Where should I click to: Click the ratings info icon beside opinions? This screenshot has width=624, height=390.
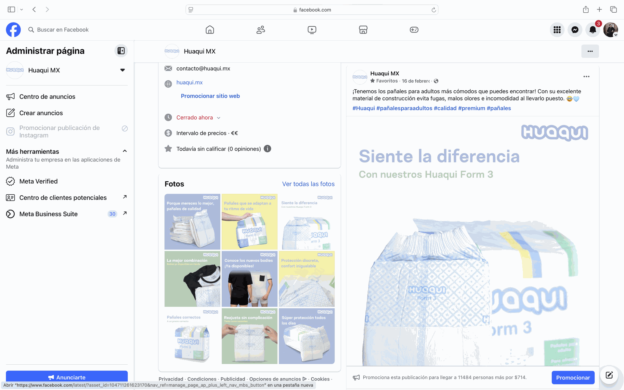pos(267,149)
